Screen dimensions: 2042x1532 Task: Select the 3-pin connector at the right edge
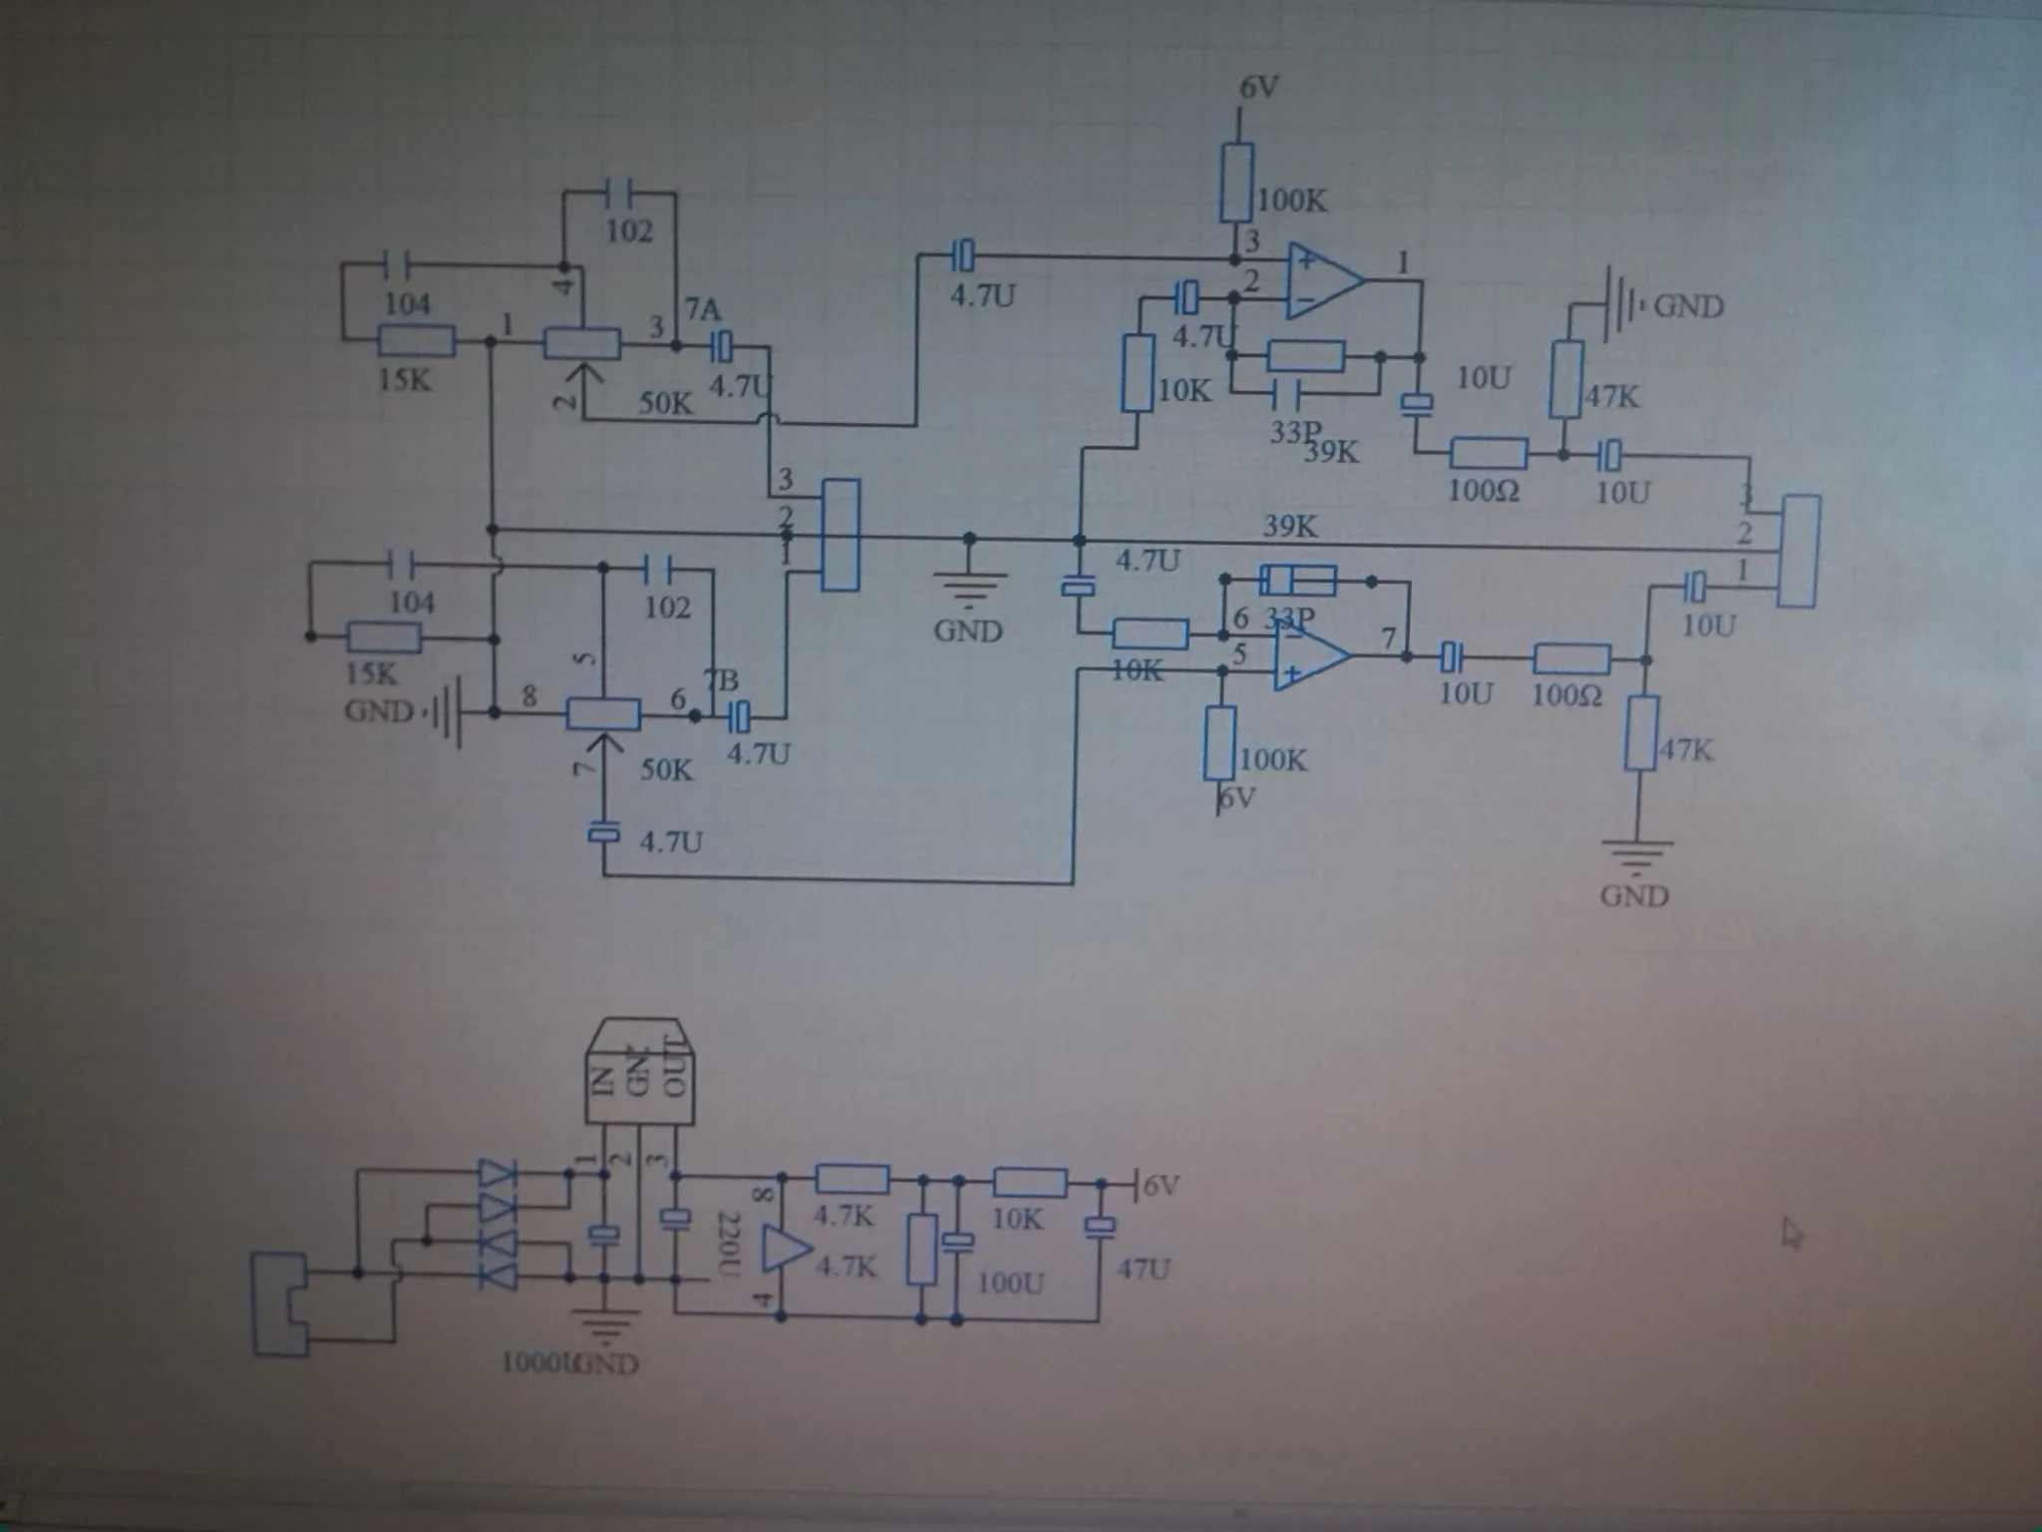coord(1800,551)
